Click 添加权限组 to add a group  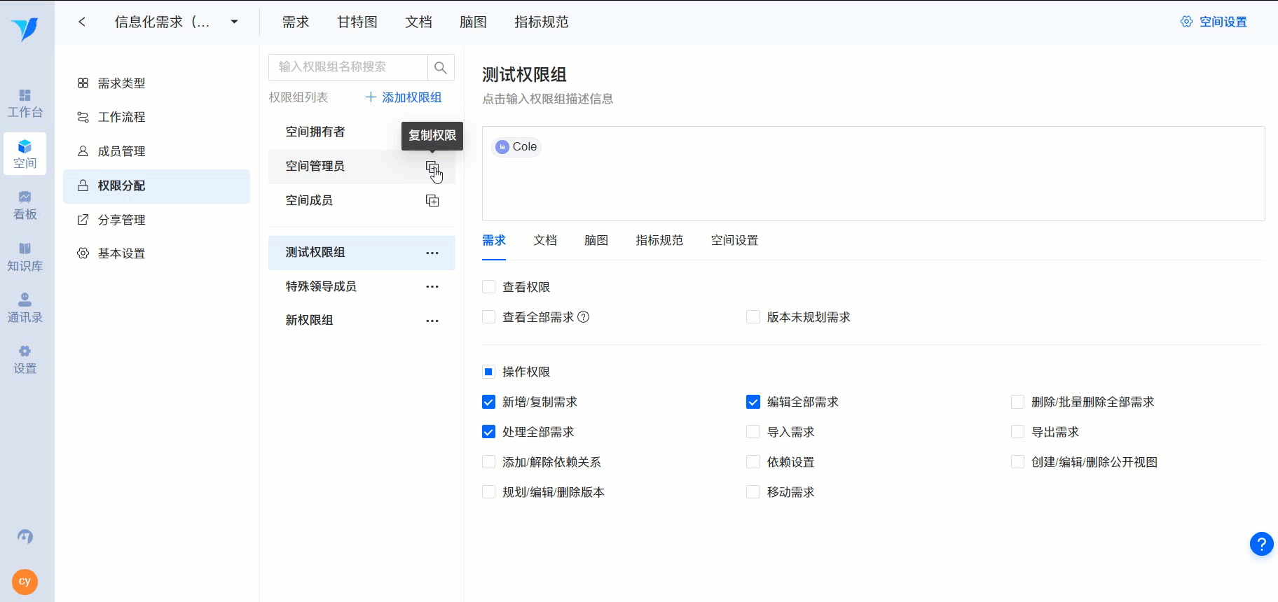404,97
